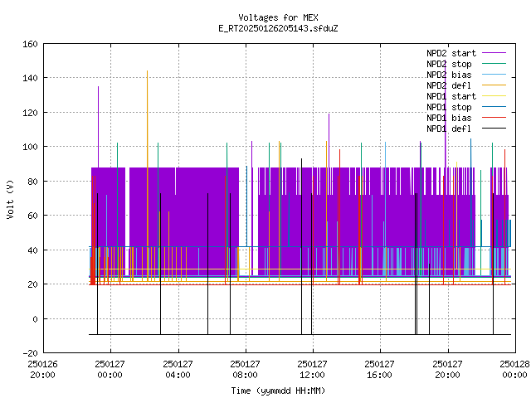Select the NPD1 bias legend entry
The width and height of the screenshot is (531, 398).
449,118
